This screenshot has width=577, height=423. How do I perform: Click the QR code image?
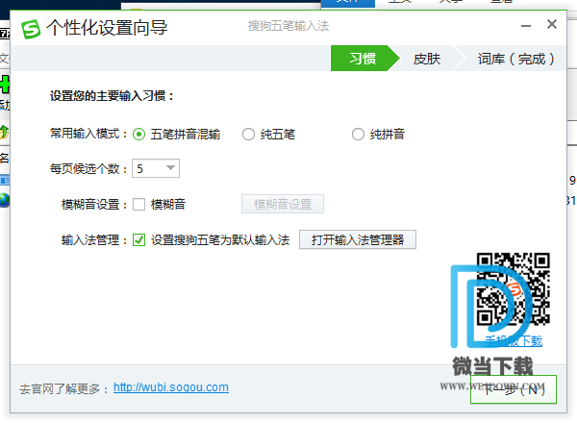[513, 289]
